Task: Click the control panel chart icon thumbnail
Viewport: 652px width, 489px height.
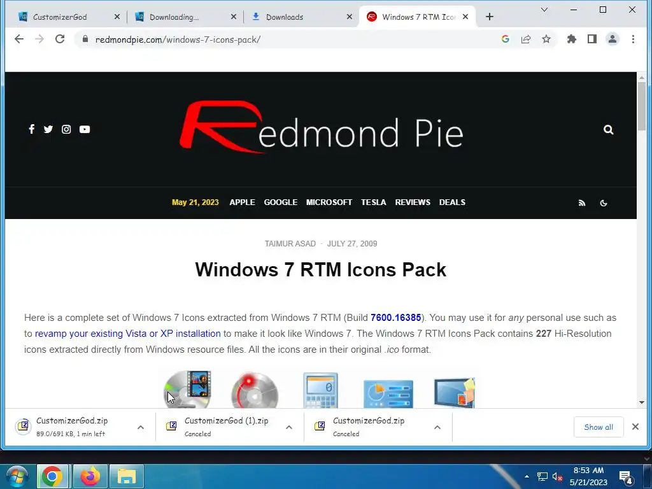Action: click(388, 393)
